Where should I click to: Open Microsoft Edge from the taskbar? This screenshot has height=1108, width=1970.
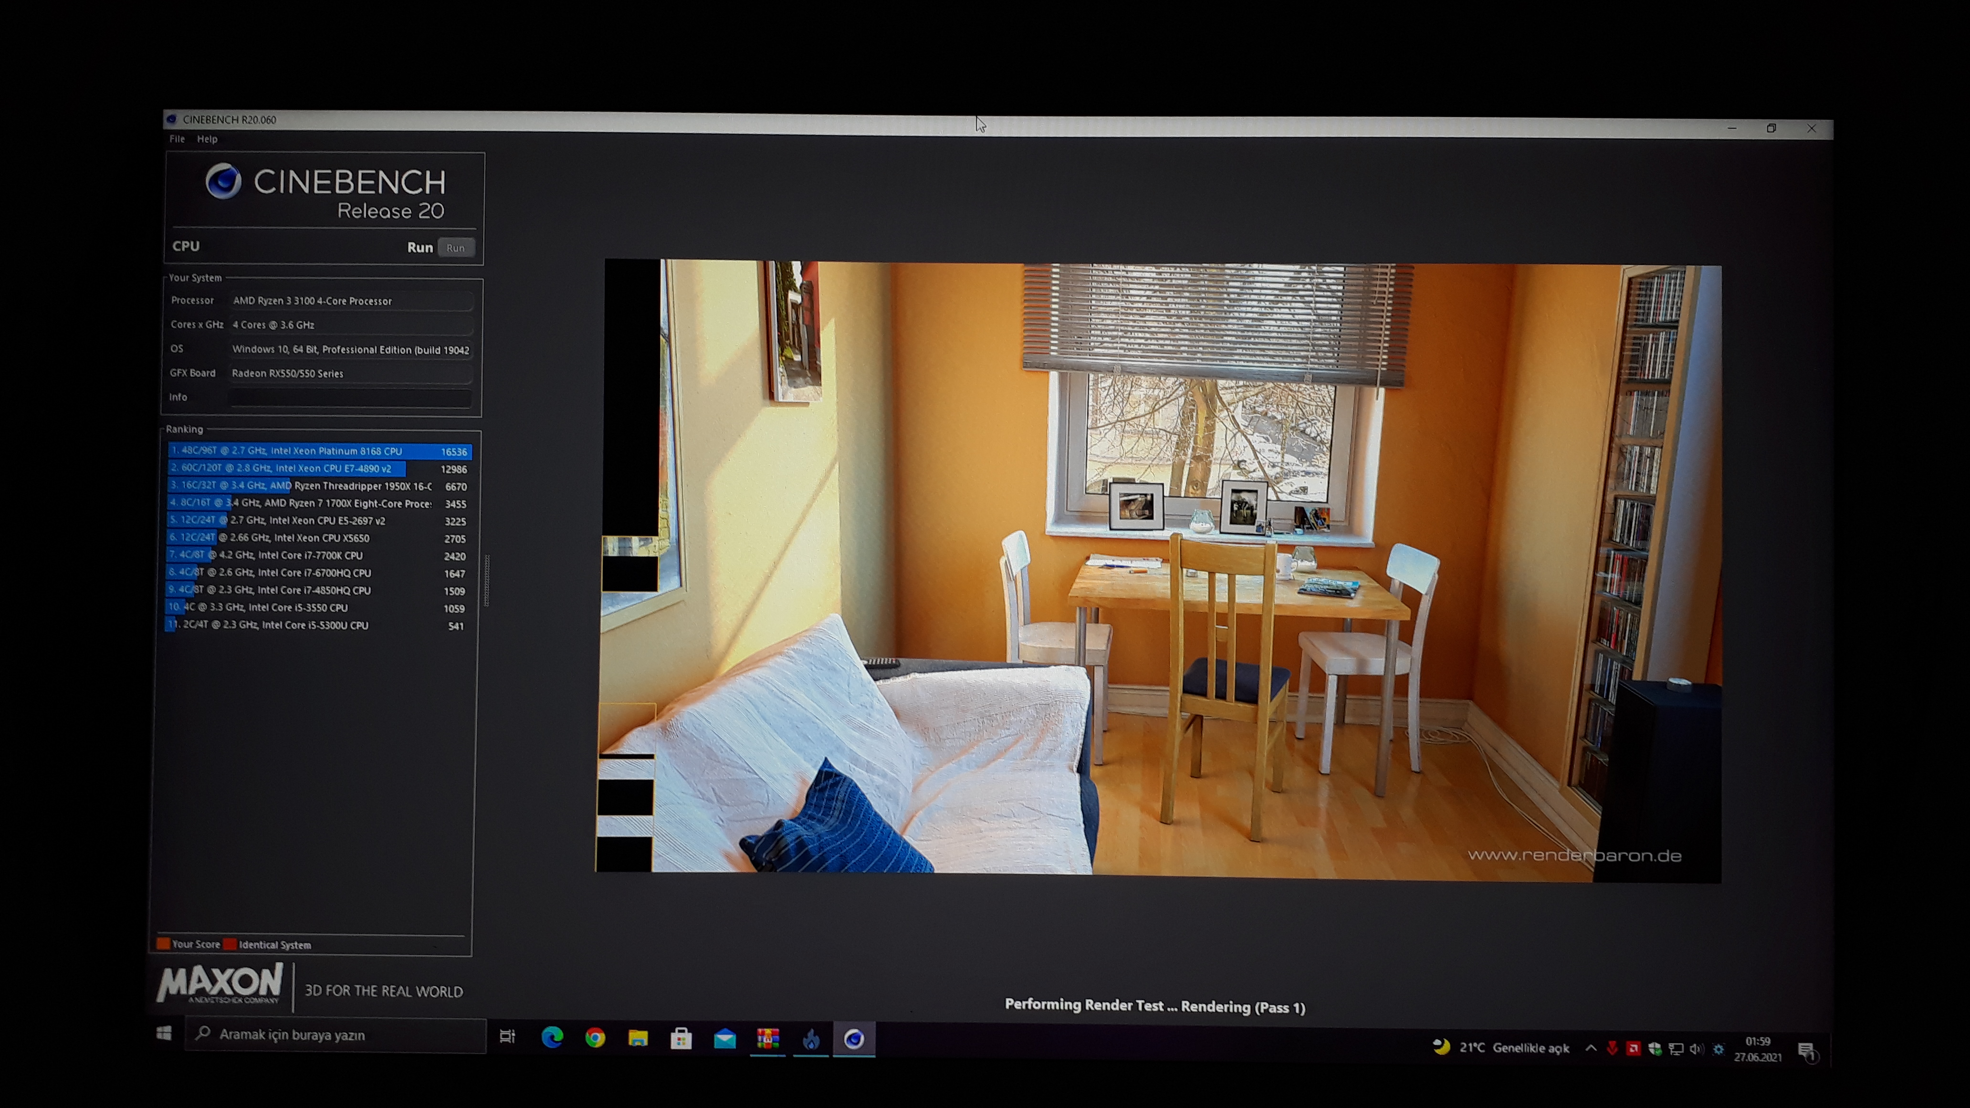(x=552, y=1038)
